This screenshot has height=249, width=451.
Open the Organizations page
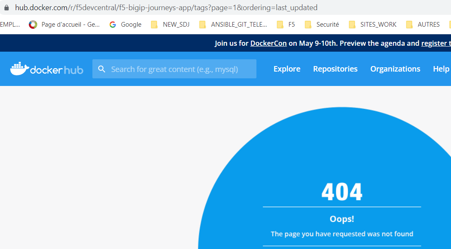click(395, 69)
